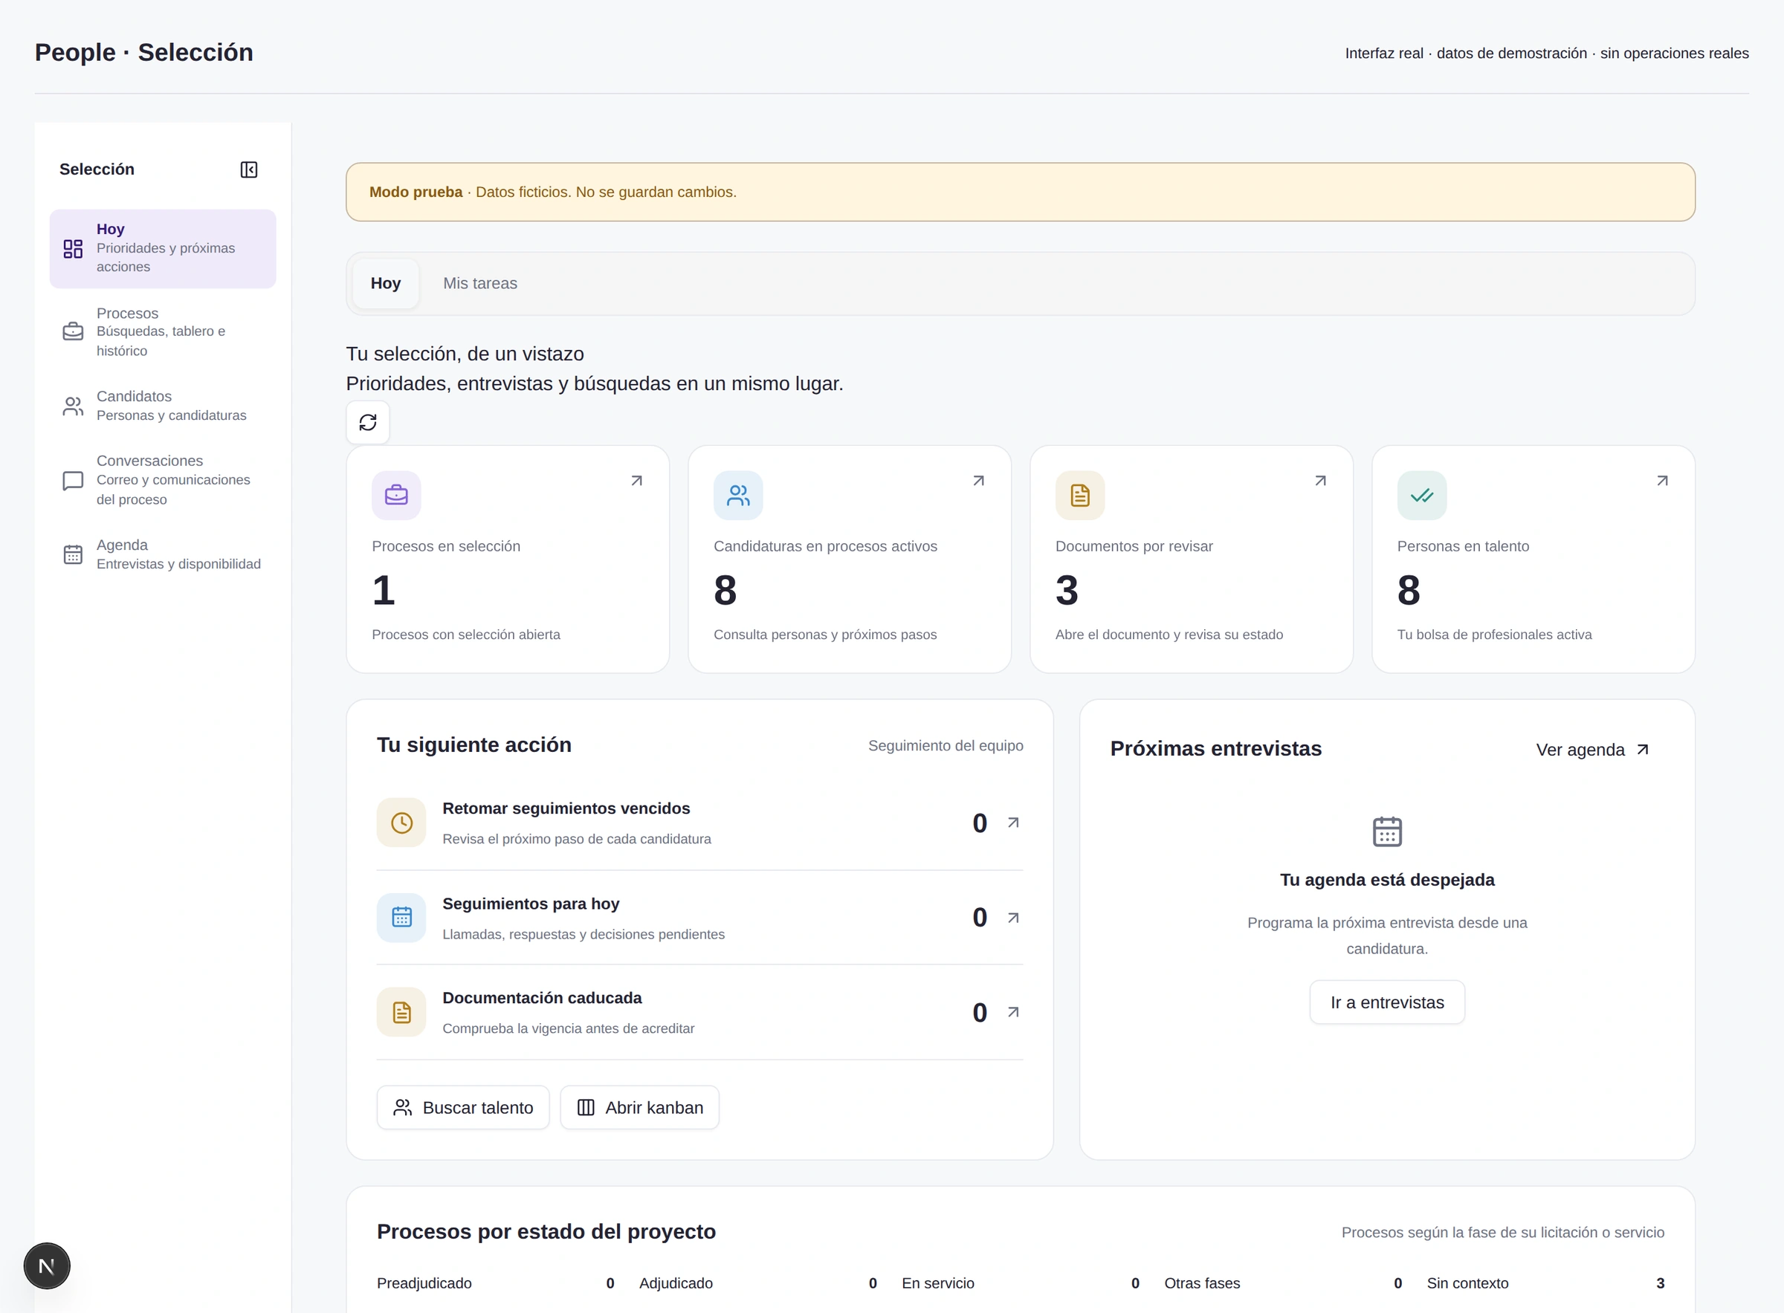Click the People · Selección page title

pyautogui.click(x=144, y=53)
